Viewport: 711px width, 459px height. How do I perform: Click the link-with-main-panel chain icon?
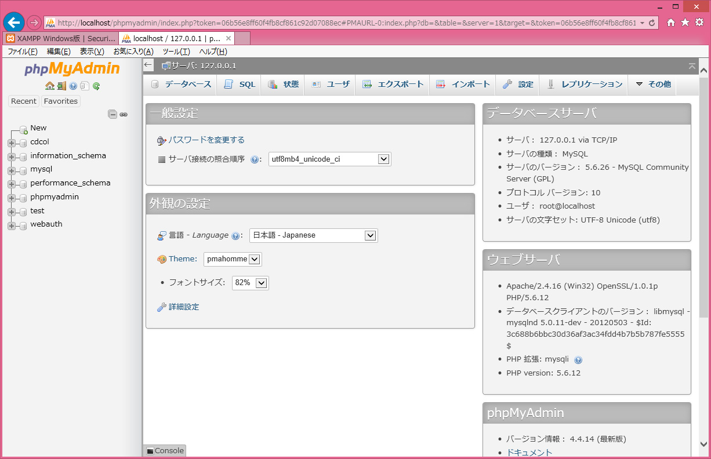click(124, 114)
